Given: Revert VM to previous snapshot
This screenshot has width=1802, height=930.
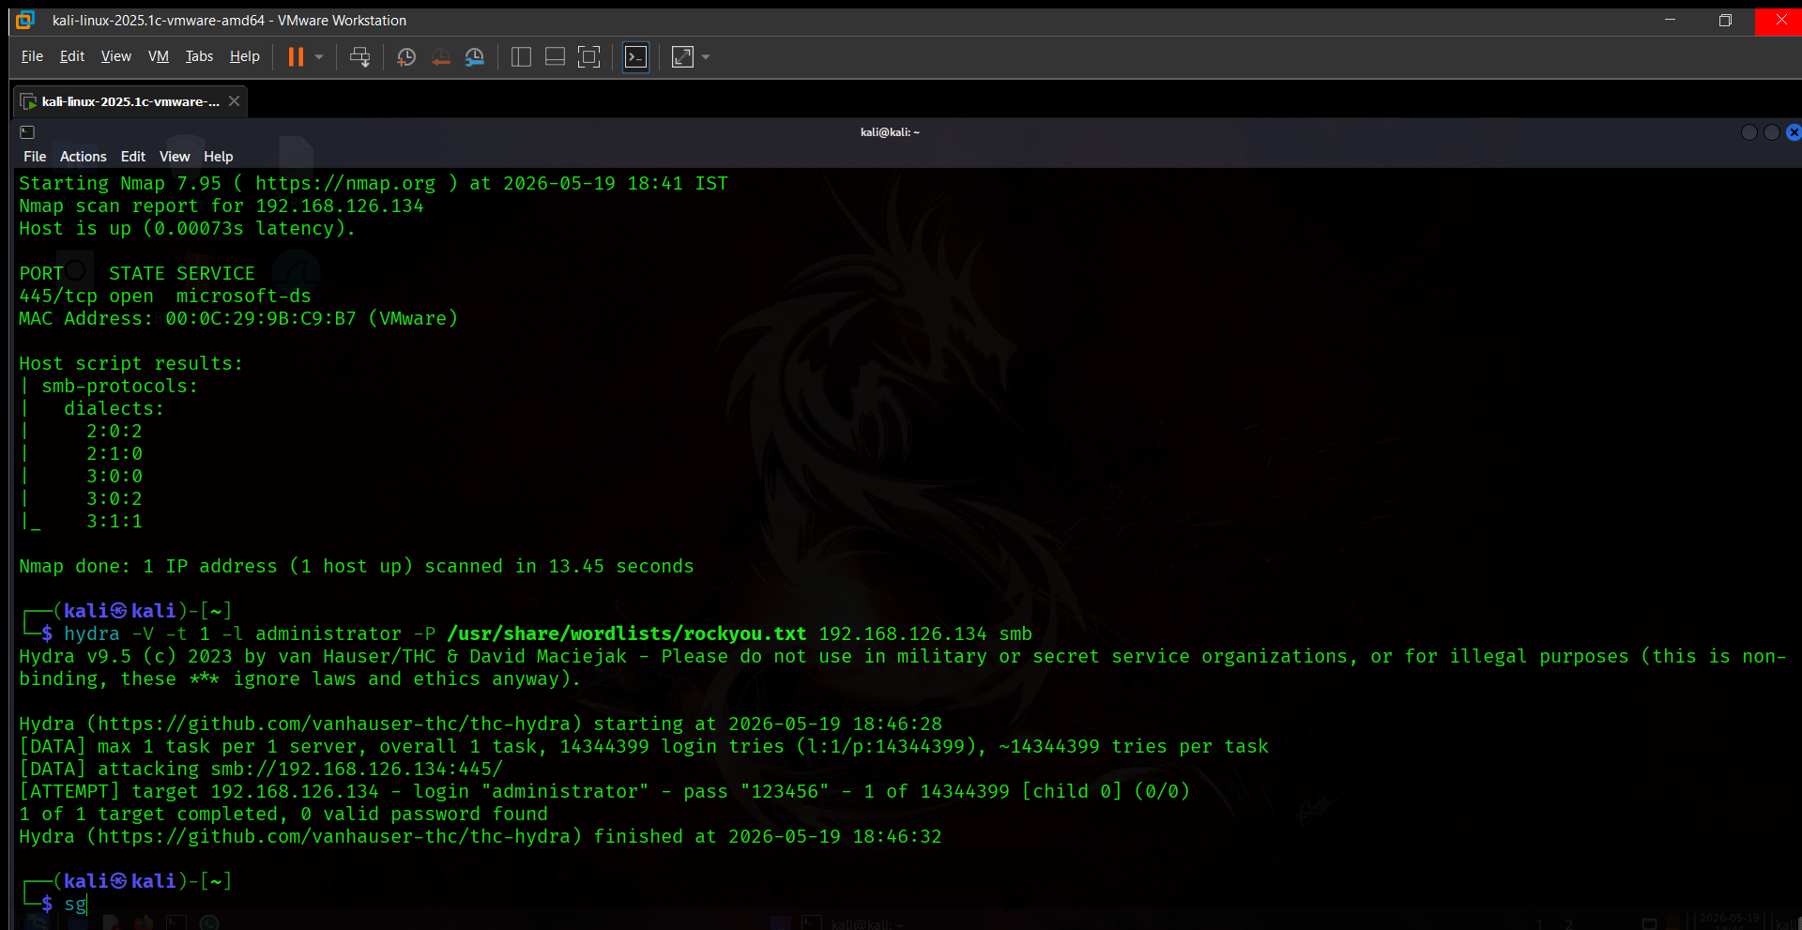Looking at the screenshot, I should [x=440, y=57].
